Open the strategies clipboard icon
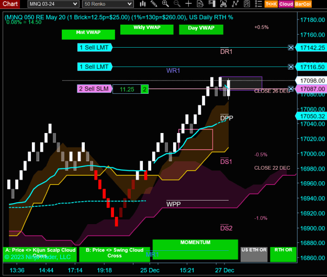 click(247, 4)
